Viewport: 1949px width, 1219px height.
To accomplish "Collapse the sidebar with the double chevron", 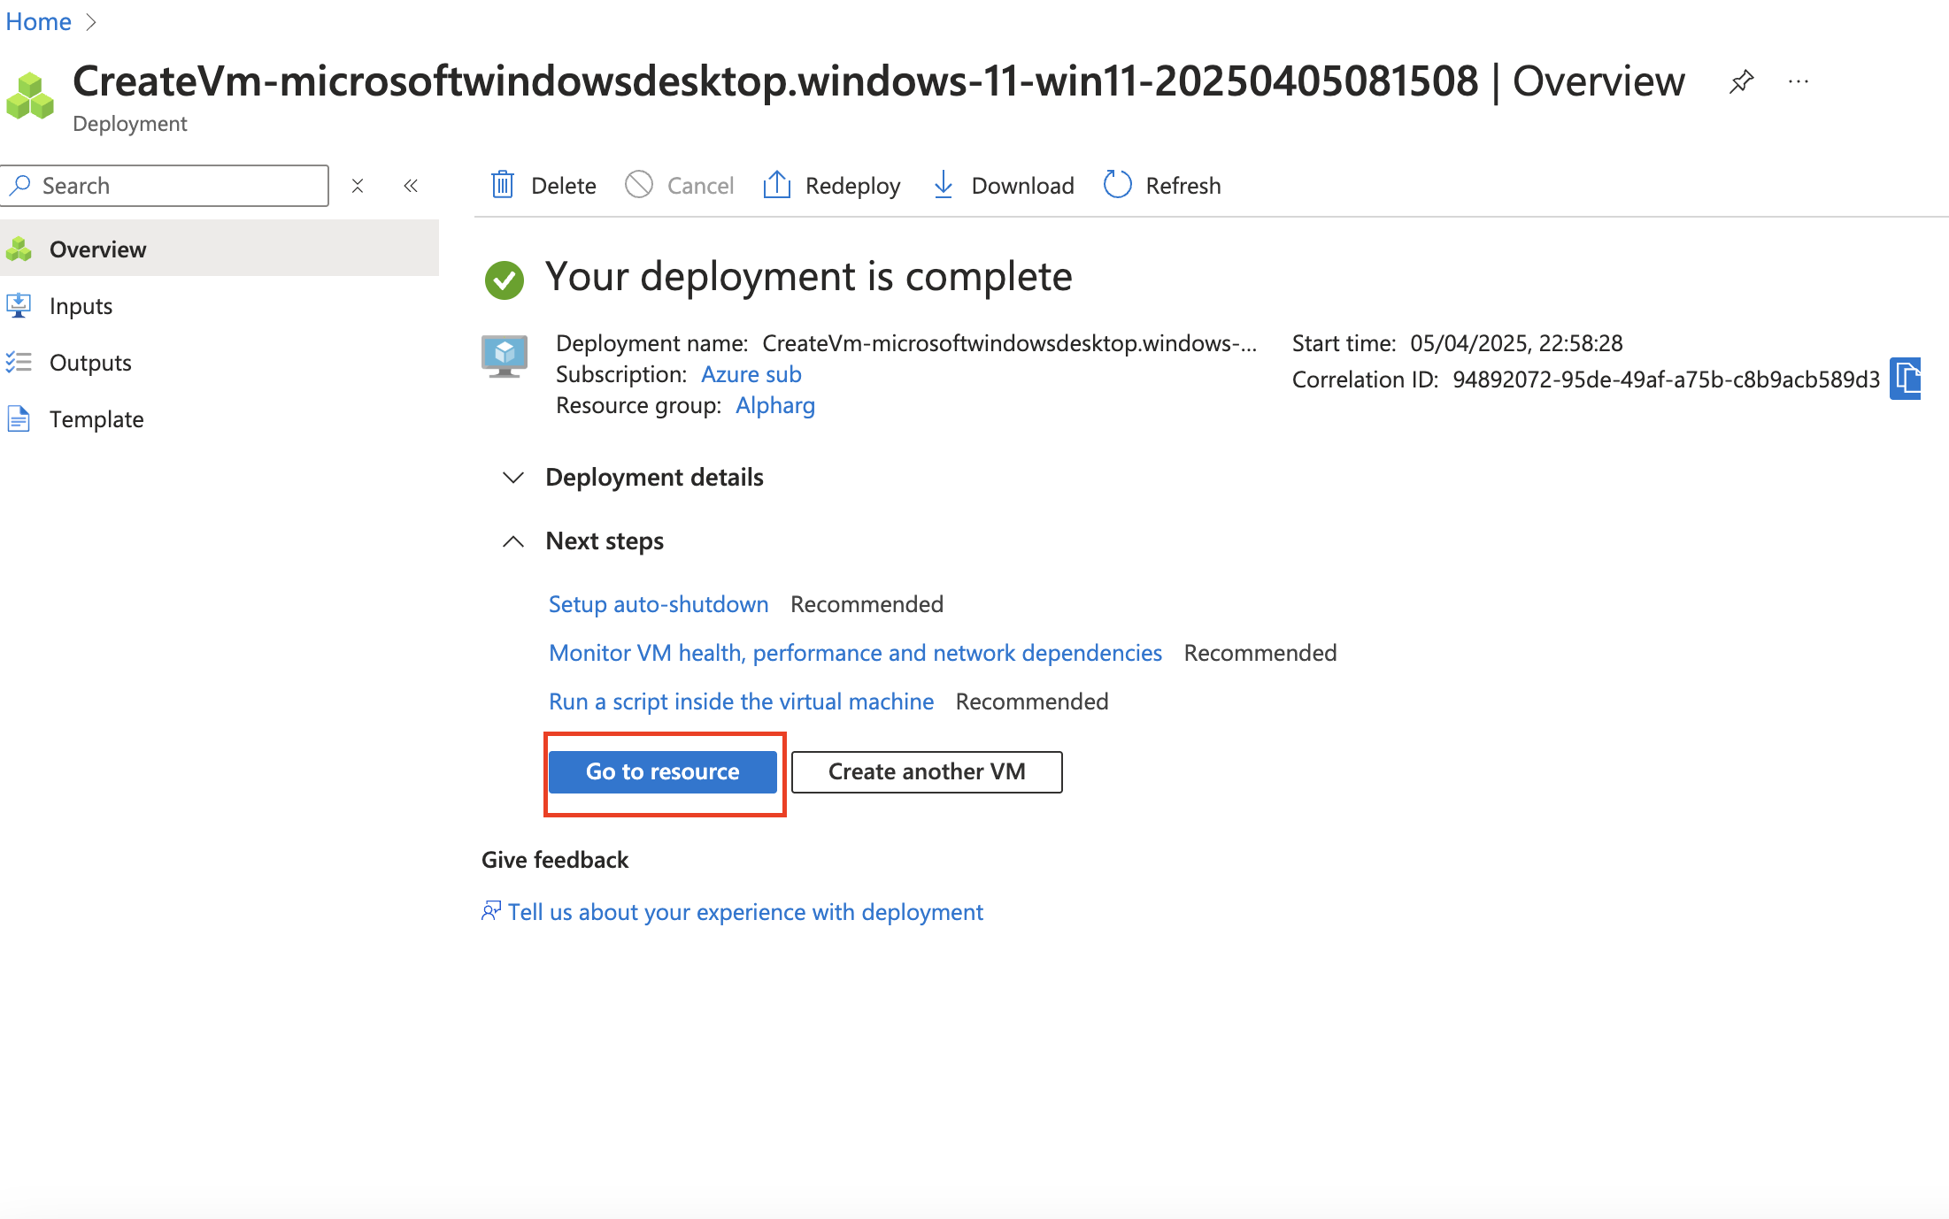I will pyautogui.click(x=411, y=186).
